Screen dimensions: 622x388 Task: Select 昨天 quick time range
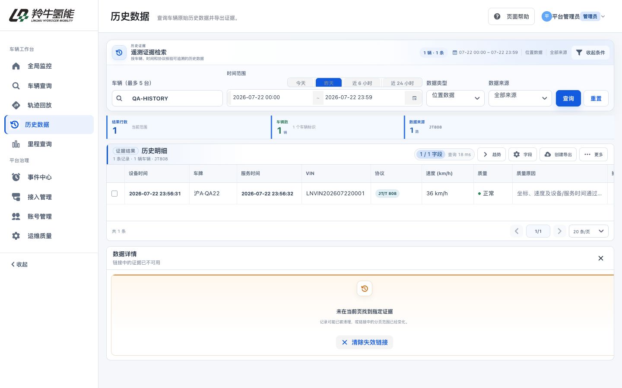coord(329,83)
